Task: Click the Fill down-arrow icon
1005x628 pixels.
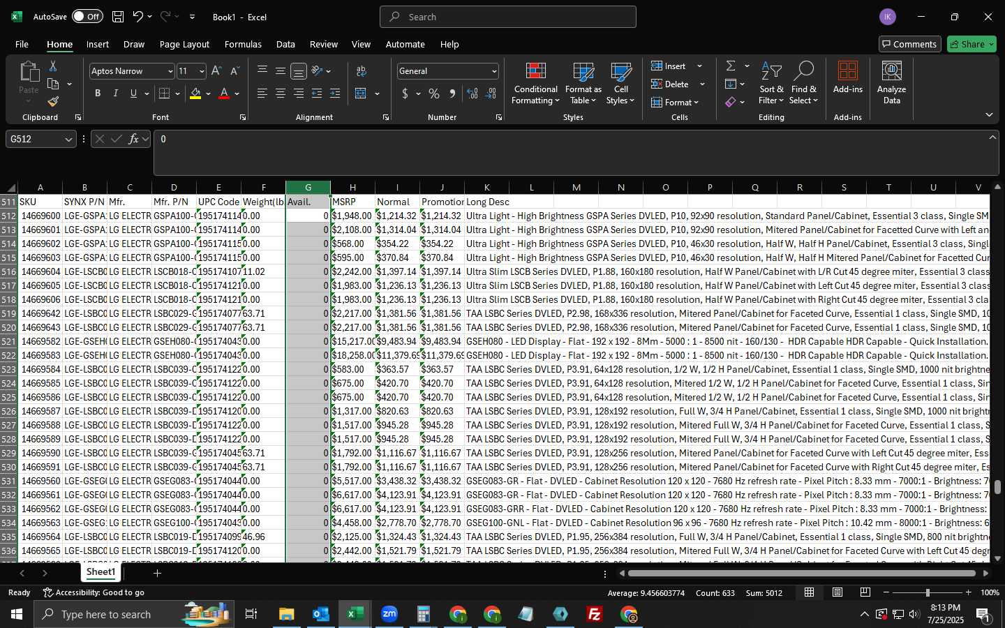Action: (731, 84)
